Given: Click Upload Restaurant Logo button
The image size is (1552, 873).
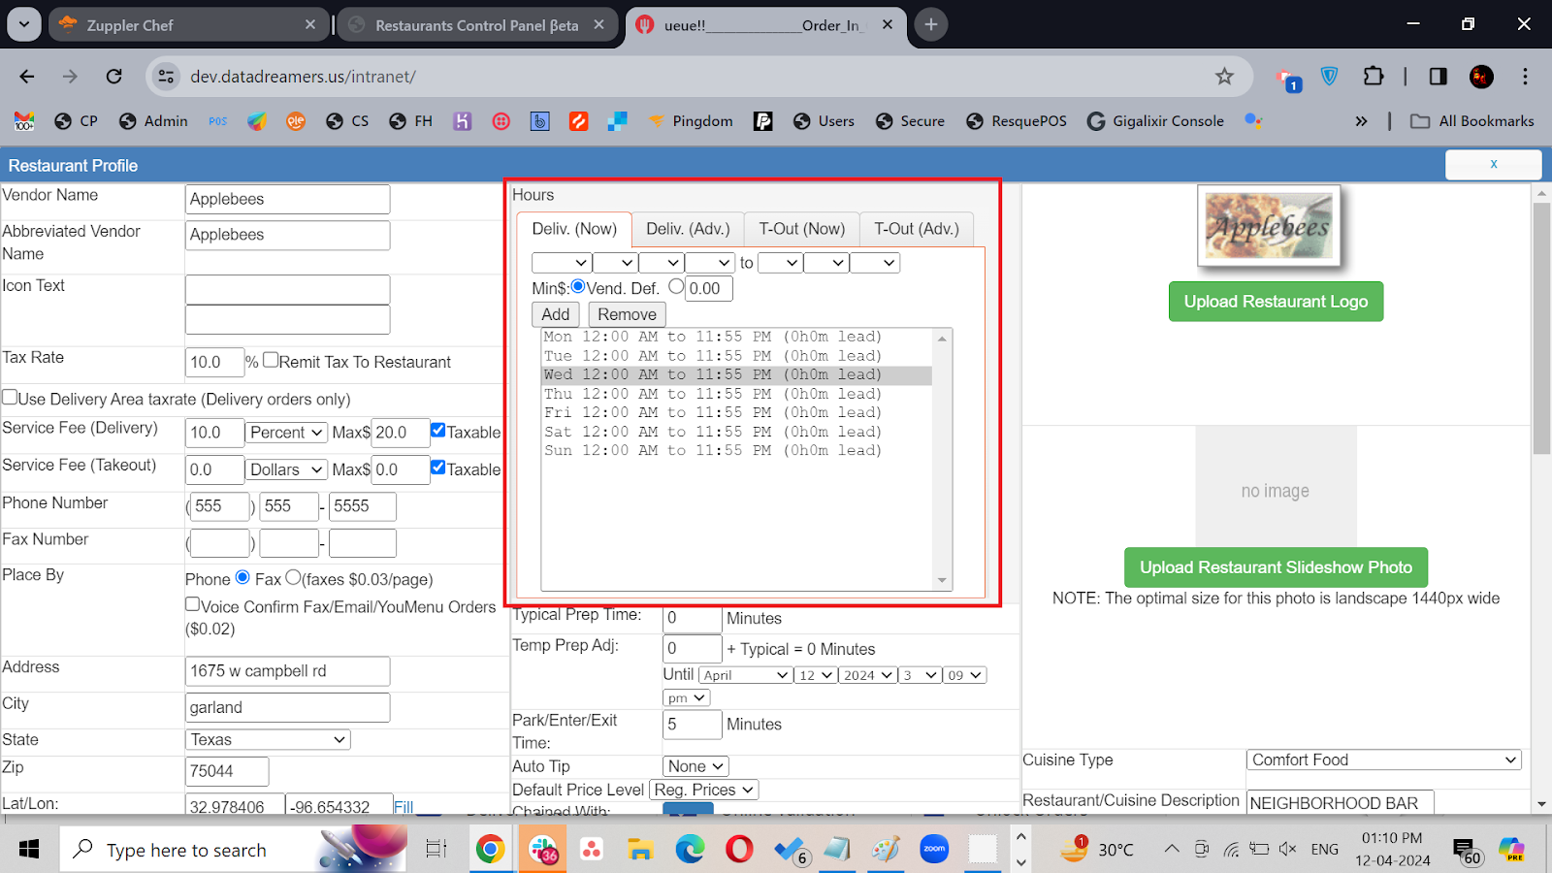Looking at the screenshot, I should coord(1276,302).
